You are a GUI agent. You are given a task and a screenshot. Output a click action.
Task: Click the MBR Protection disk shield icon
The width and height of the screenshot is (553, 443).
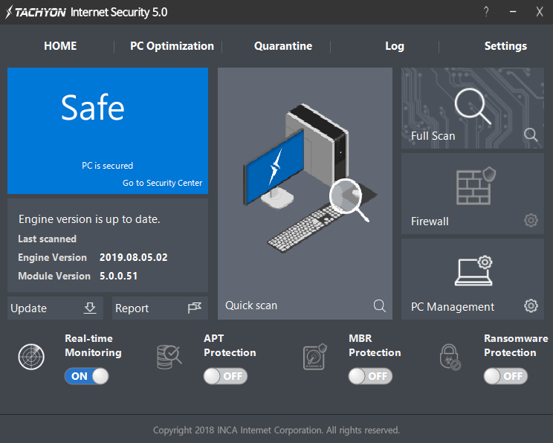point(314,357)
